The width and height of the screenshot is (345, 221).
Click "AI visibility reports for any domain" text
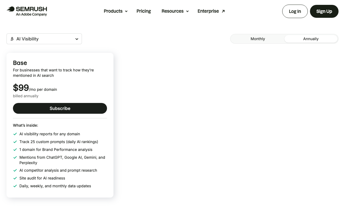pyautogui.click(x=50, y=134)
